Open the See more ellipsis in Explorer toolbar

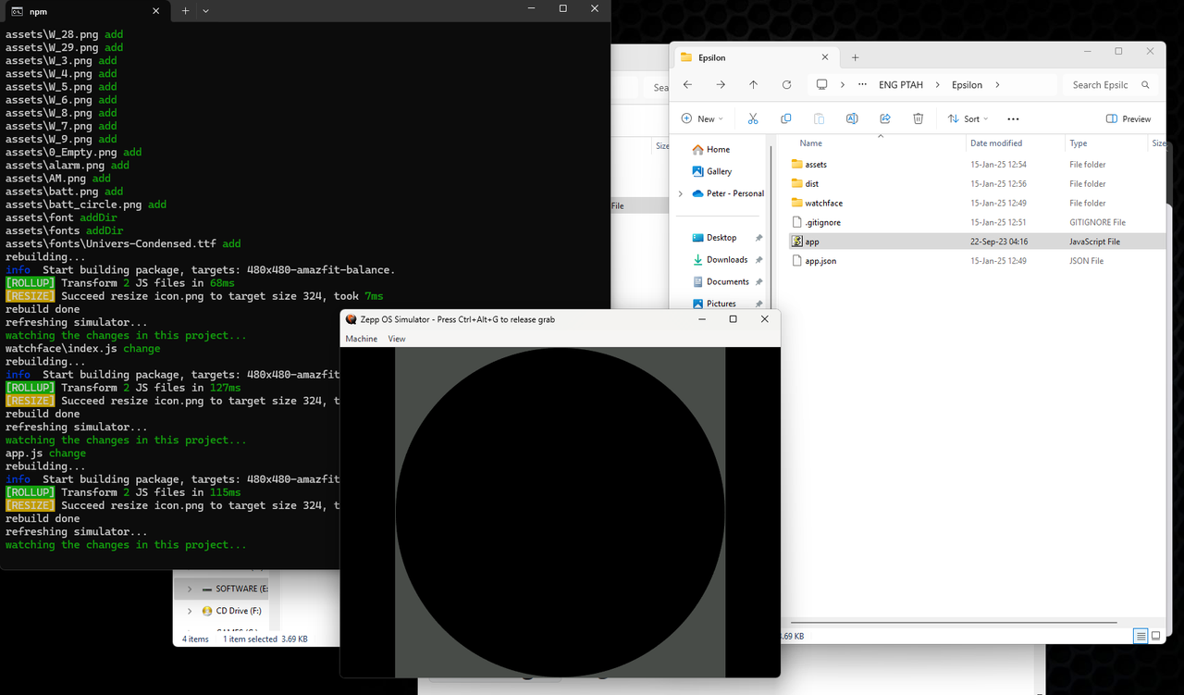(x=1013, y=118)
